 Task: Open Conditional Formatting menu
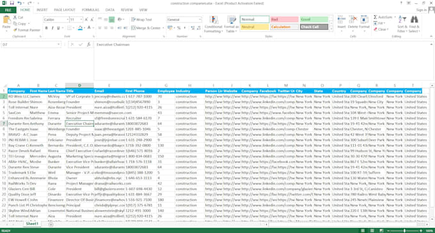[x=213, y=24]
